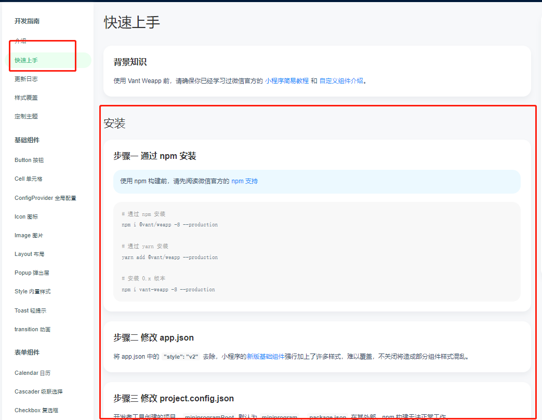Click the 步骤一 通过 npm 安装 heading
This screenshot has width=542, height=420.
tap(155, 156)
